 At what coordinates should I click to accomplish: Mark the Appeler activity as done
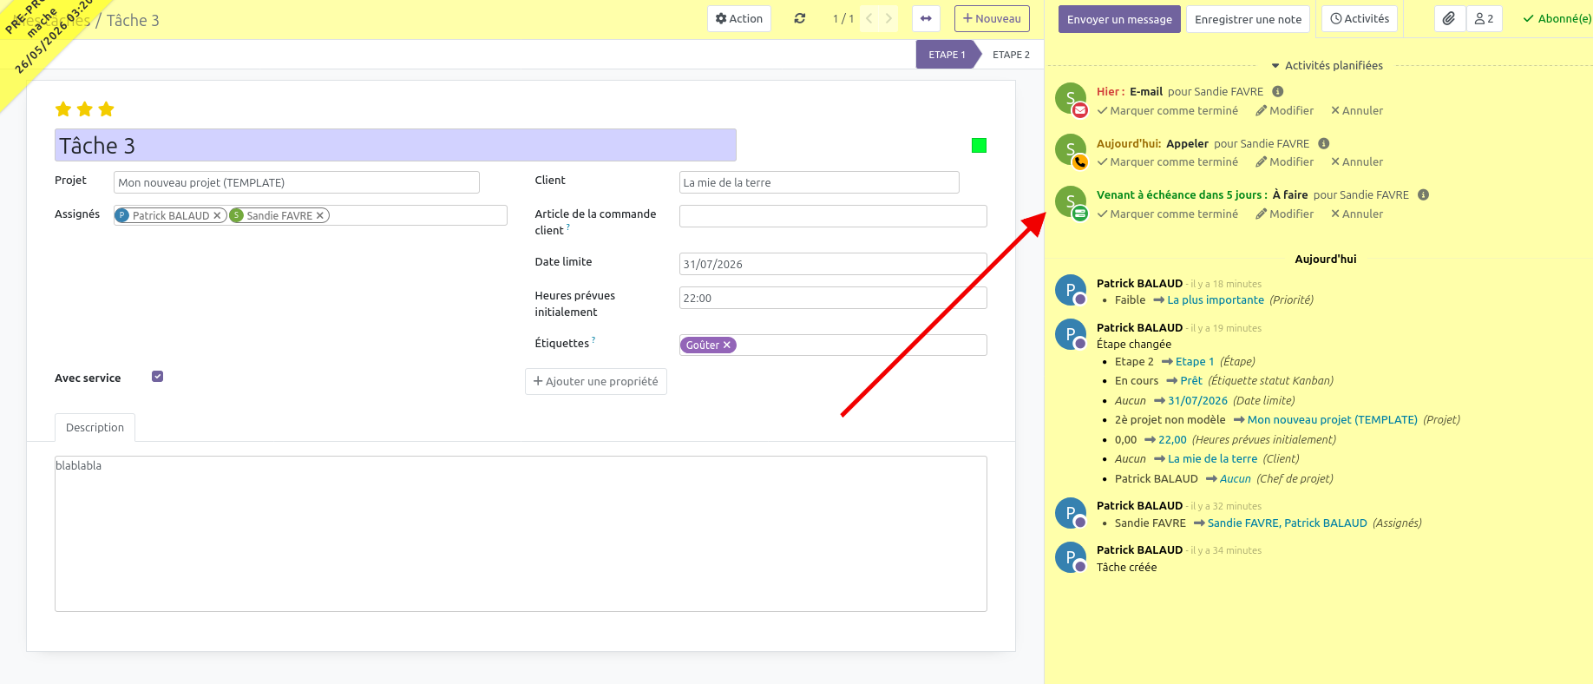pos(1168,162)
